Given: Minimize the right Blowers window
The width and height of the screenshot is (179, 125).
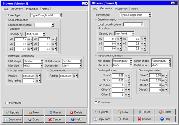Looking at the screenshot, I should (x=173, y=3).
